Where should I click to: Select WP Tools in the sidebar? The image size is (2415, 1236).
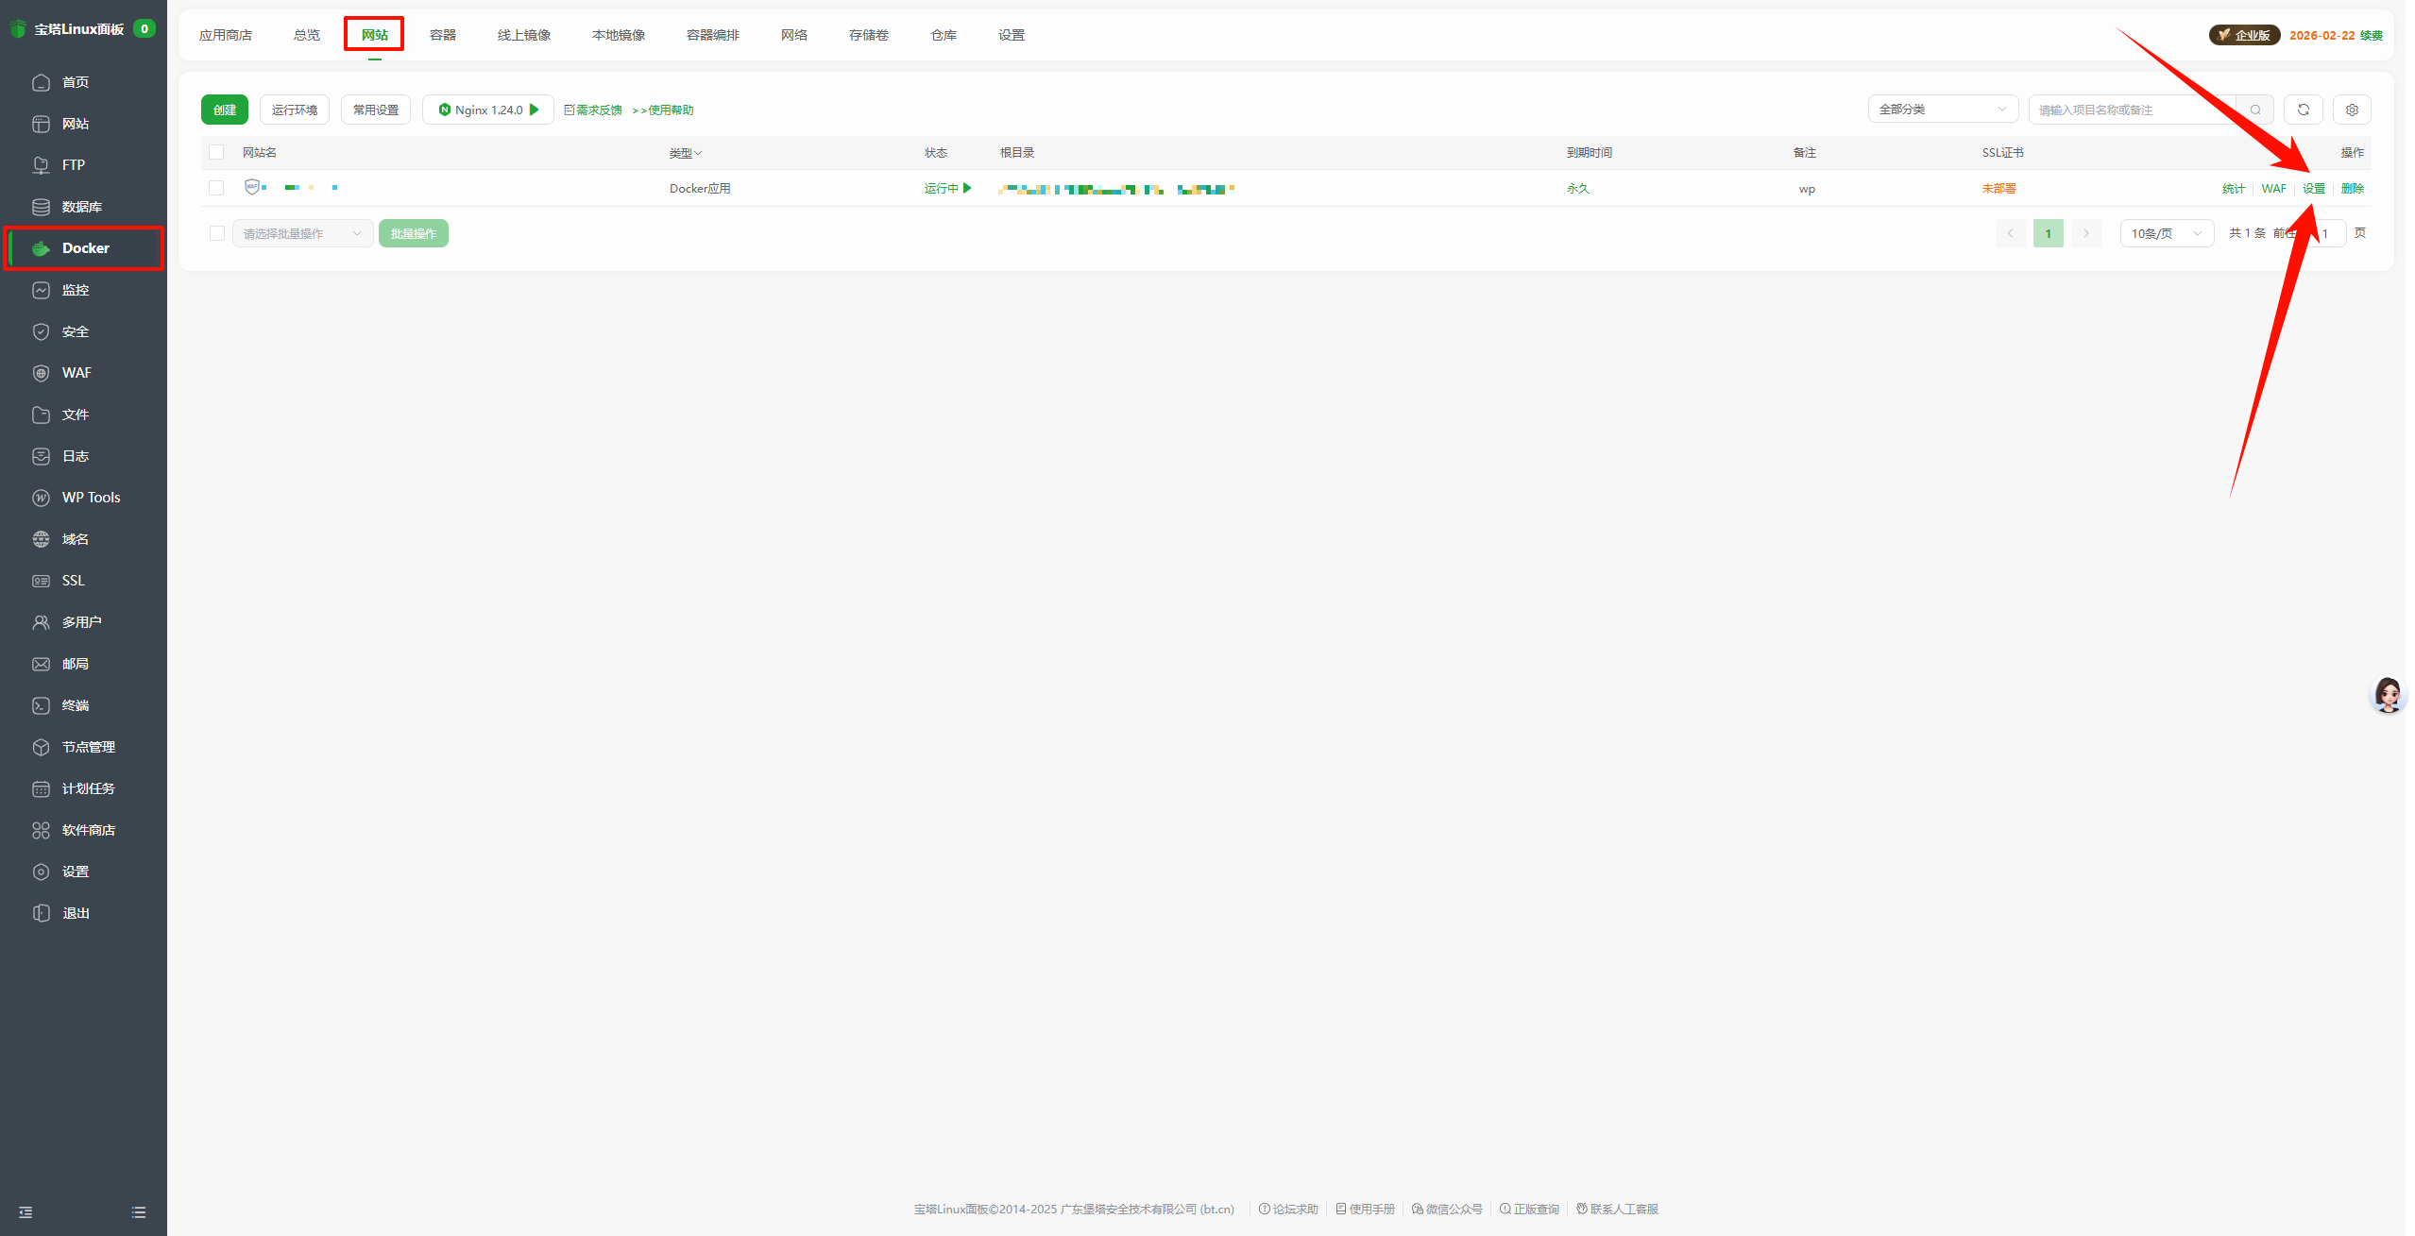pyautogui.click(x=91, y=497)
